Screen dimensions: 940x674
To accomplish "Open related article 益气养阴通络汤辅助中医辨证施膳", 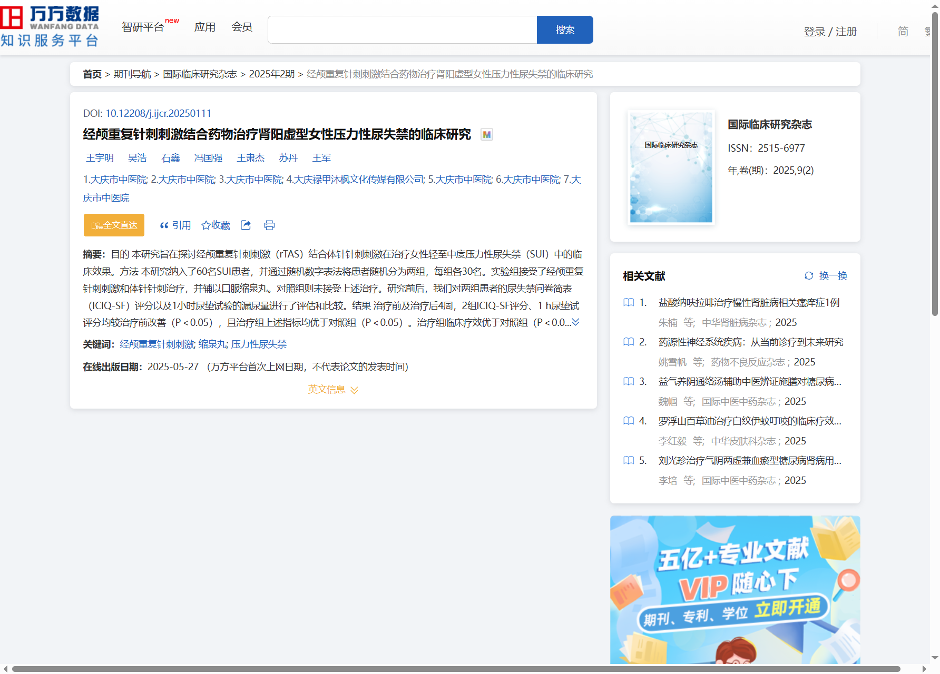I will pyautogui.click(x=750, y=382).
